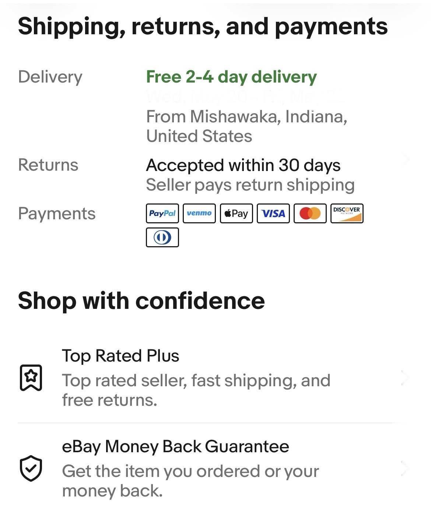Tap the Mastercard icon
Screen dimensions: 431x530
(310, 213)
